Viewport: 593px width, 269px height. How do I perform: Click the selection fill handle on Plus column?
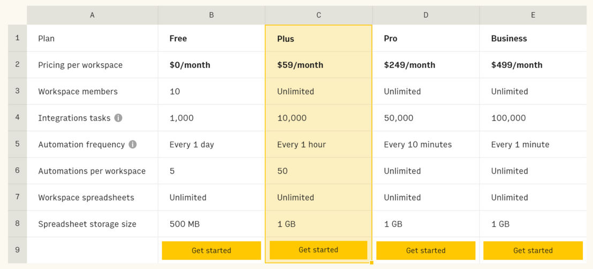372,263
